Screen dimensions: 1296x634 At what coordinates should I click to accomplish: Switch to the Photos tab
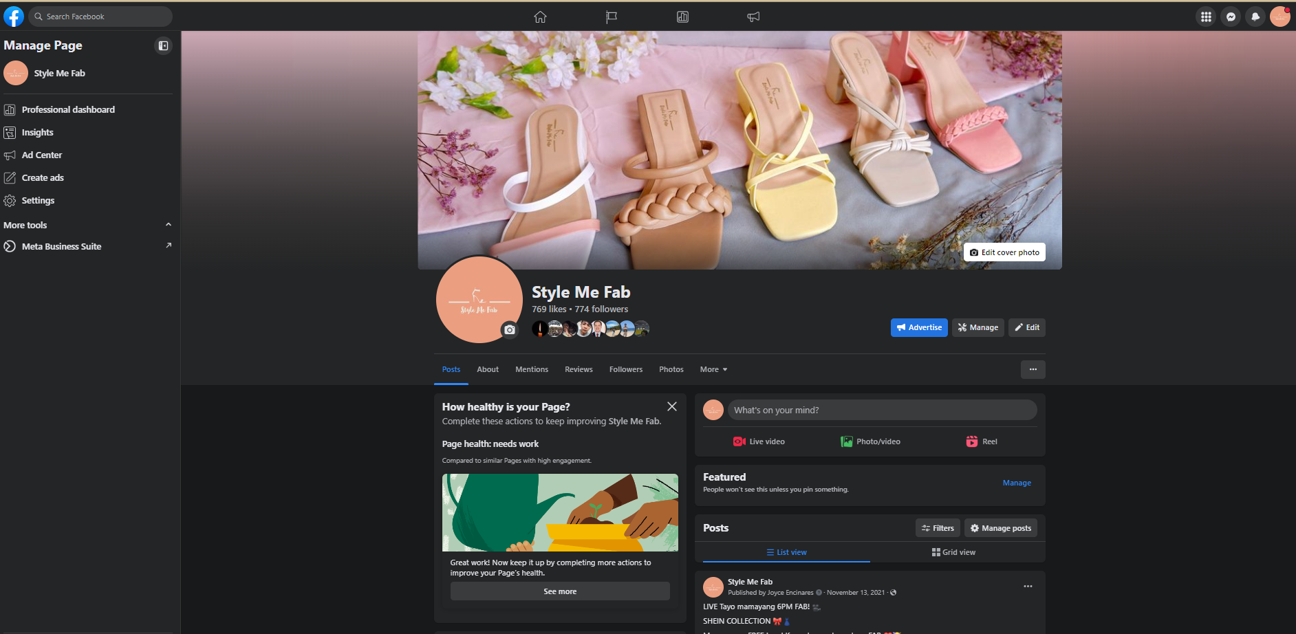[x=671, y=369]
